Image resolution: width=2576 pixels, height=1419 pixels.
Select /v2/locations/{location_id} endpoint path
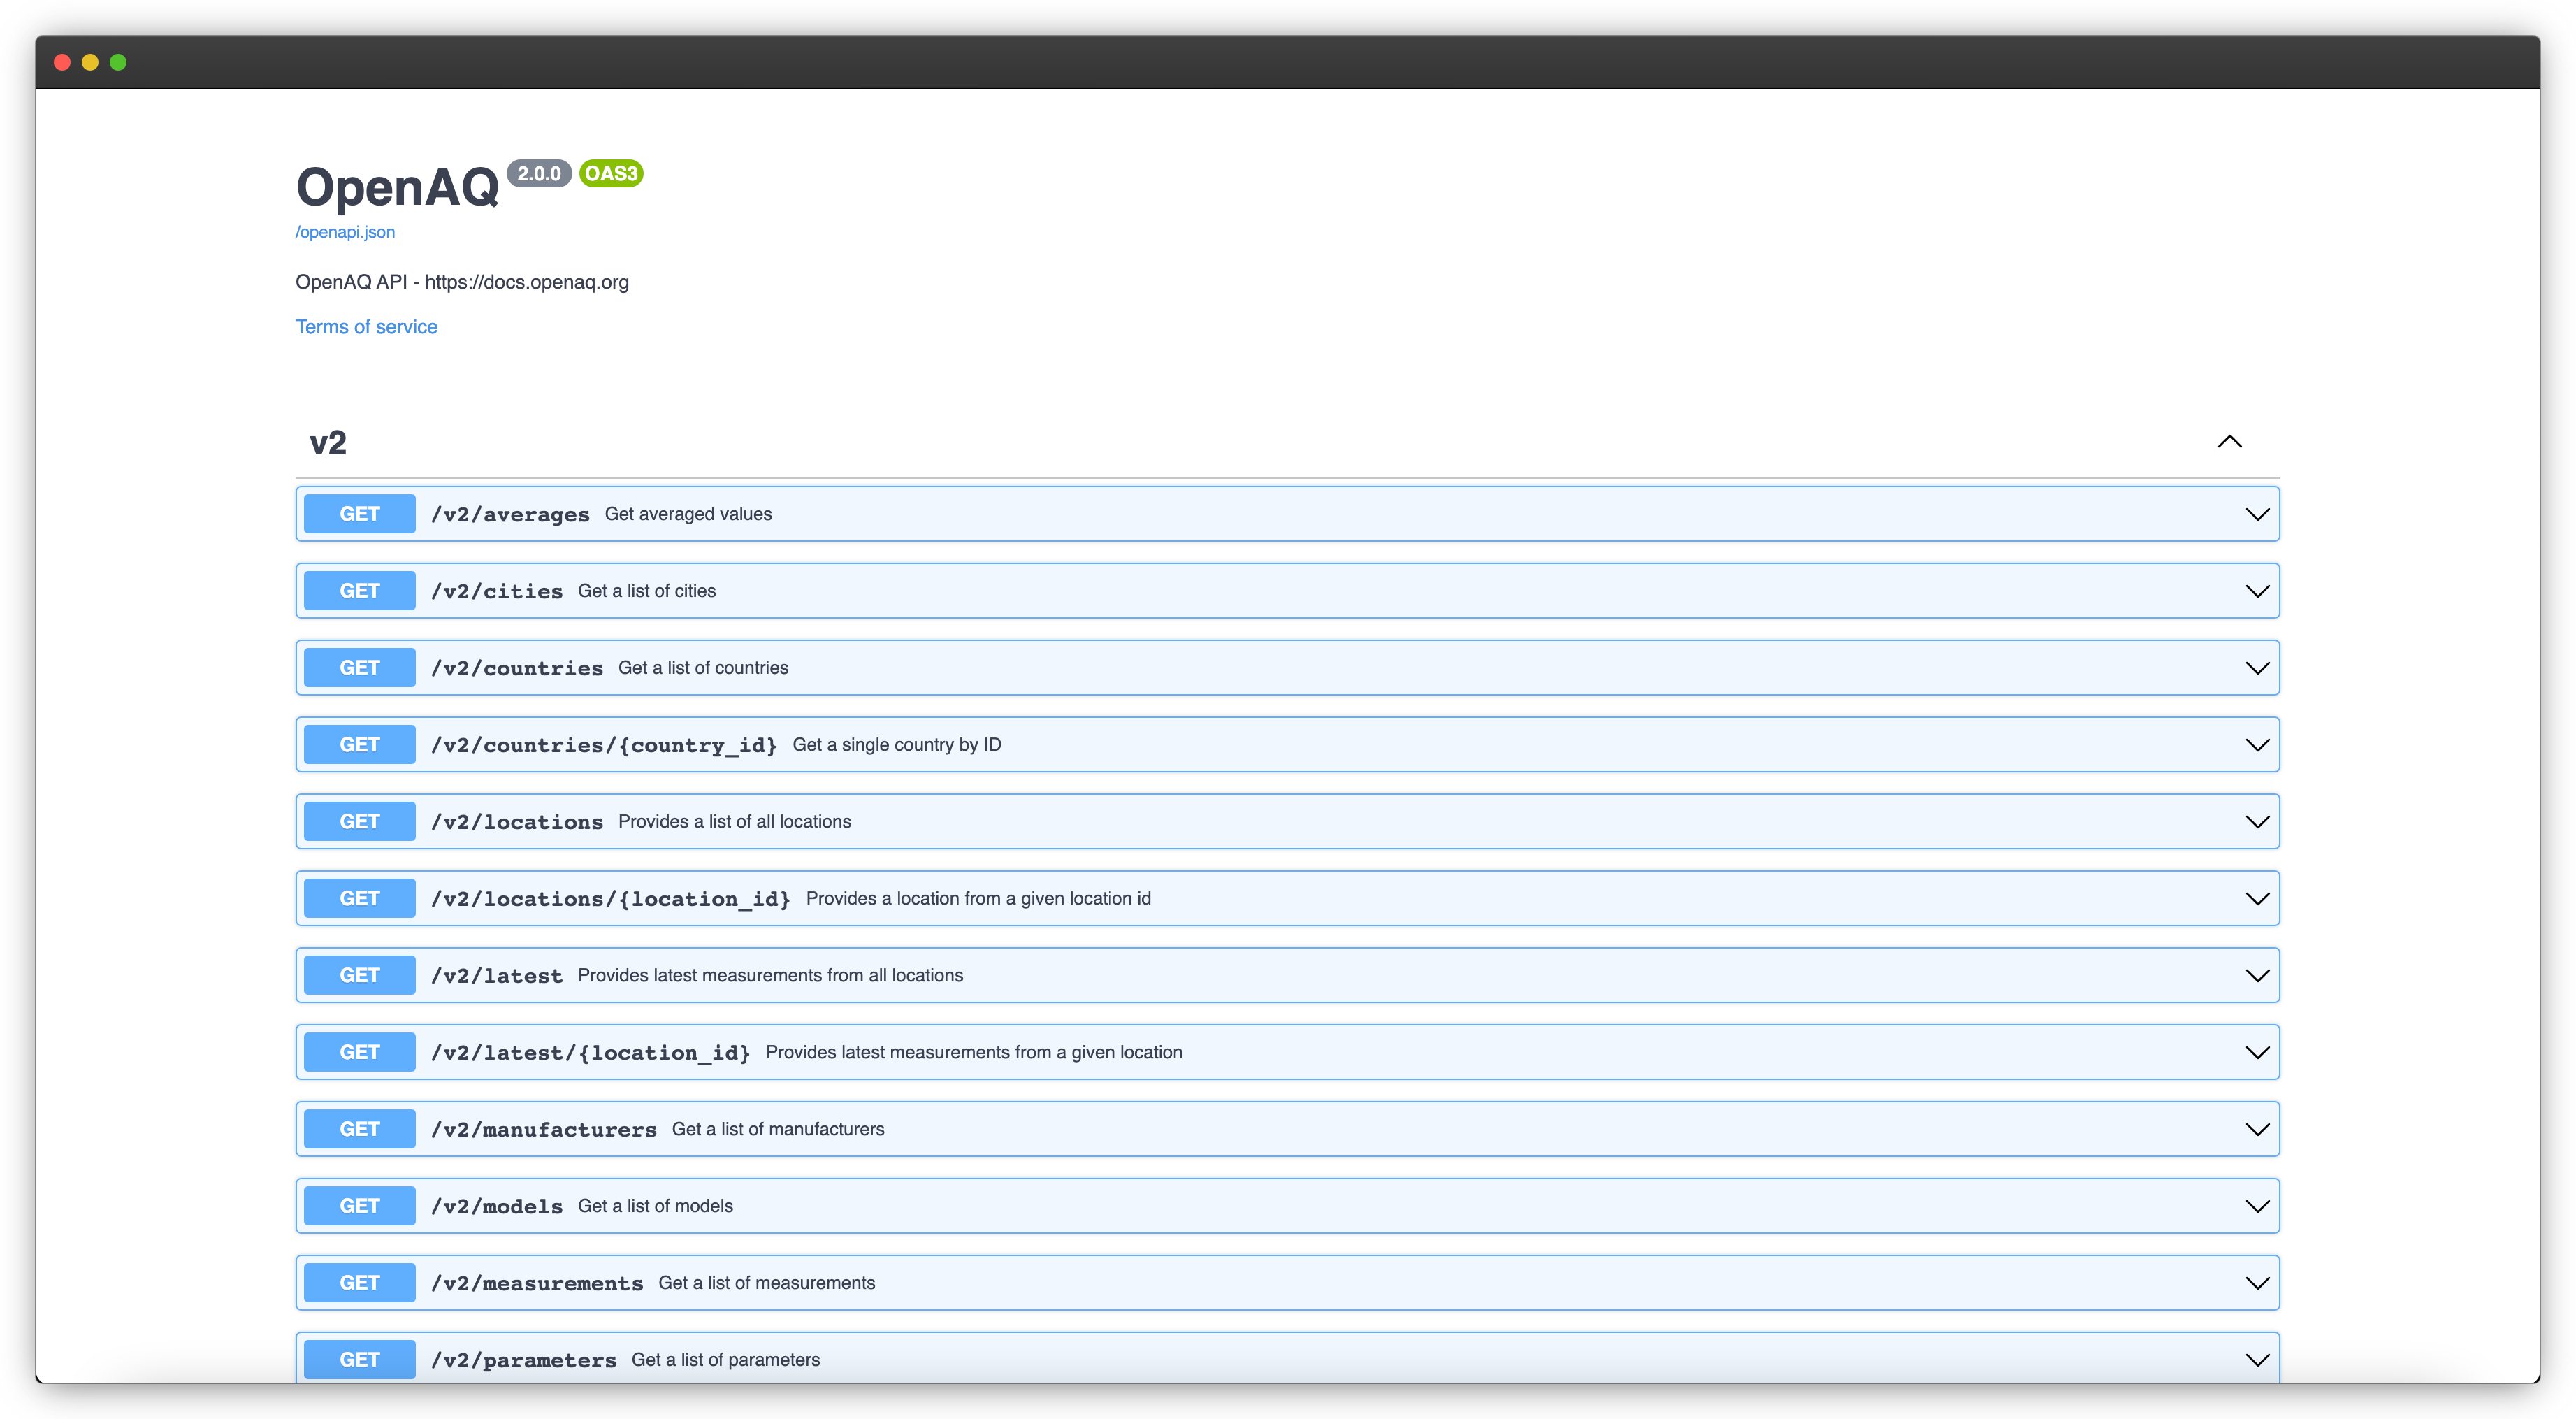click(610, 899)
